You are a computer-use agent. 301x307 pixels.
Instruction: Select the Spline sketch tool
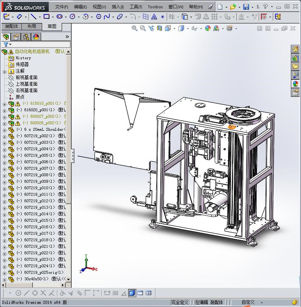[x=107, y=17]
